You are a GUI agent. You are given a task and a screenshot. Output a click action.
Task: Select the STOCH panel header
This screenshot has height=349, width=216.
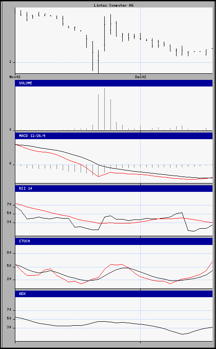(114, 241)
